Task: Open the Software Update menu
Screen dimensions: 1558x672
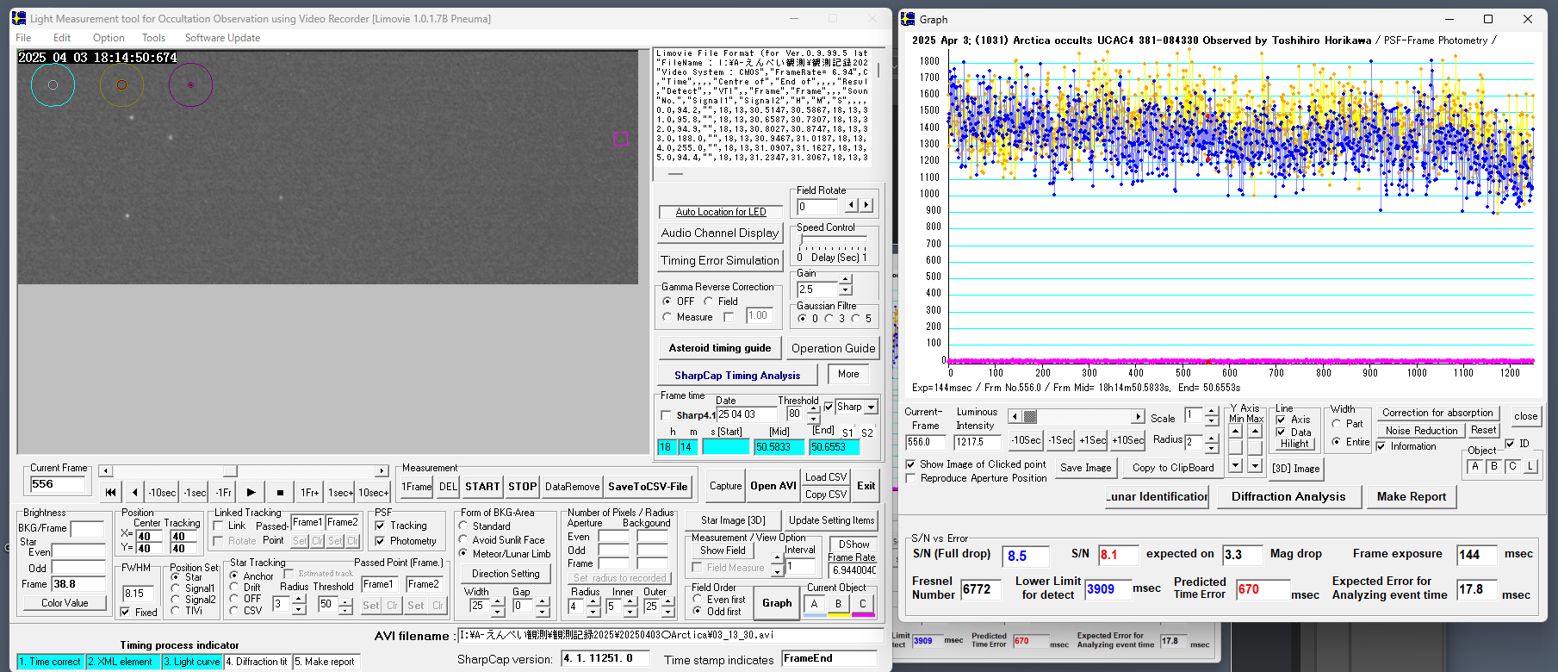Action: point(222,38)
